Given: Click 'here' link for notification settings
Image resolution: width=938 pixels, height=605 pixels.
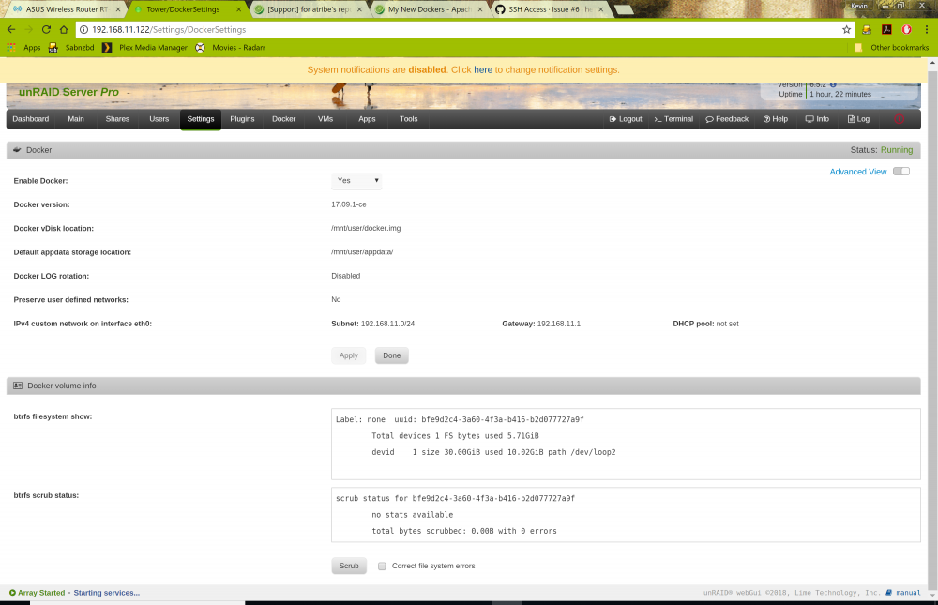Looking at the screenshot, I should pyautogui.click(x=483, y=70).
